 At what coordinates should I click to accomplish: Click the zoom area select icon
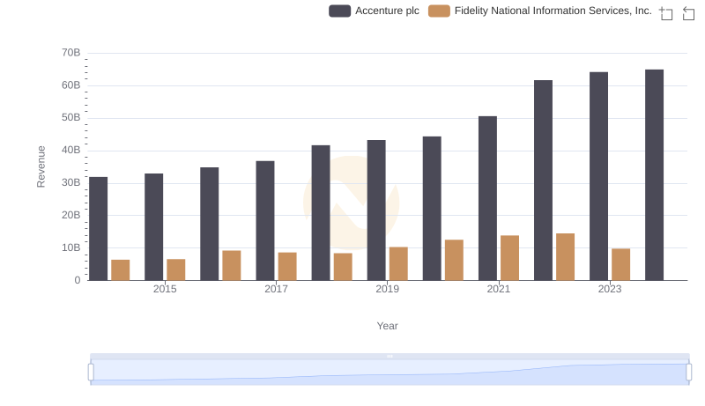pos(666,13)
